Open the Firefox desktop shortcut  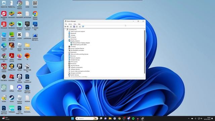[x=19, y=57]
